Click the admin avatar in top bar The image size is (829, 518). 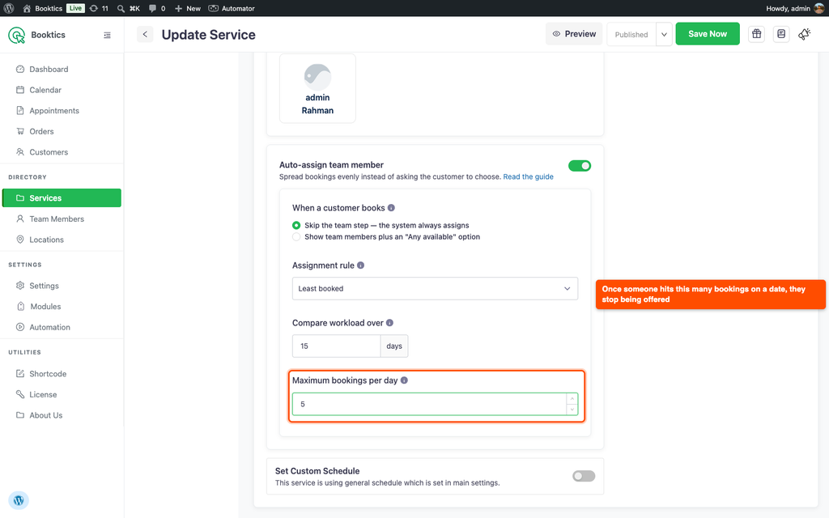819,8
